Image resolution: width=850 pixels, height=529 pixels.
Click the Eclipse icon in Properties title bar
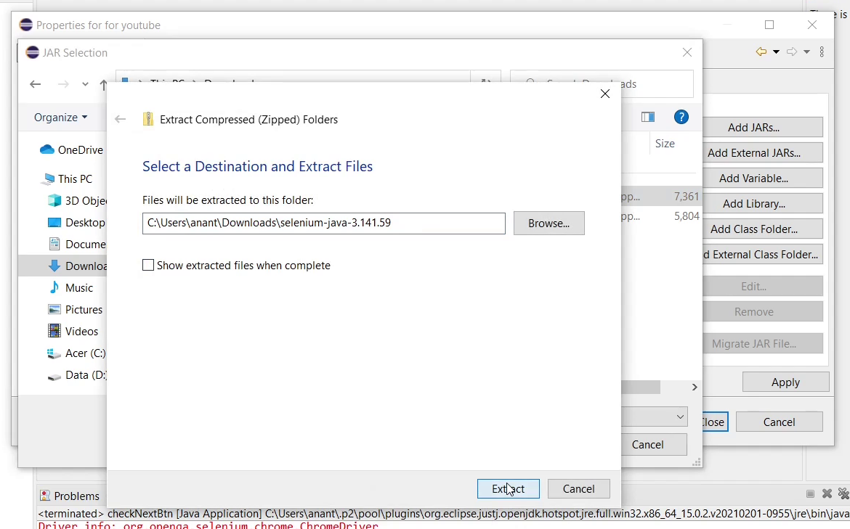(26, 25)
